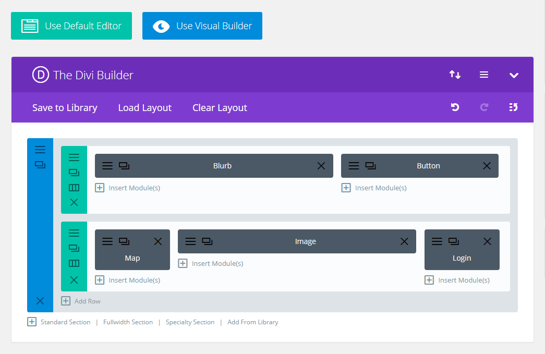Select the Login module label
This screenshot has height=354, width=545.
point(462,258)
